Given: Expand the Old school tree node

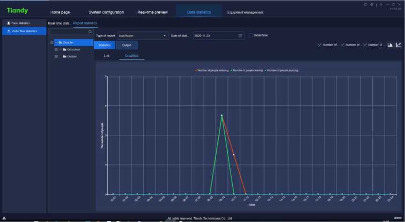Looking at the screenshot, I should pos(56,49).
